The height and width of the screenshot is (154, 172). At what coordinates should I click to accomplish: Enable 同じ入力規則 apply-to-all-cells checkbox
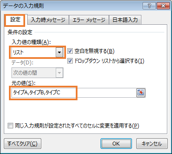tap(10, 126)
